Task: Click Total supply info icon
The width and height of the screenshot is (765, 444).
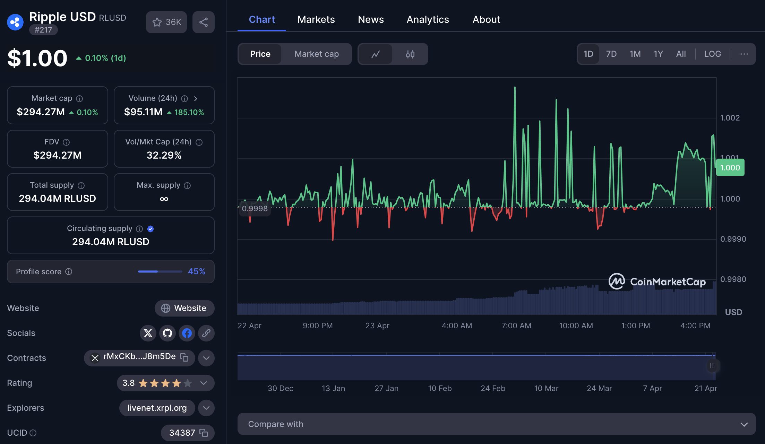Action: (x=81, y=186)
